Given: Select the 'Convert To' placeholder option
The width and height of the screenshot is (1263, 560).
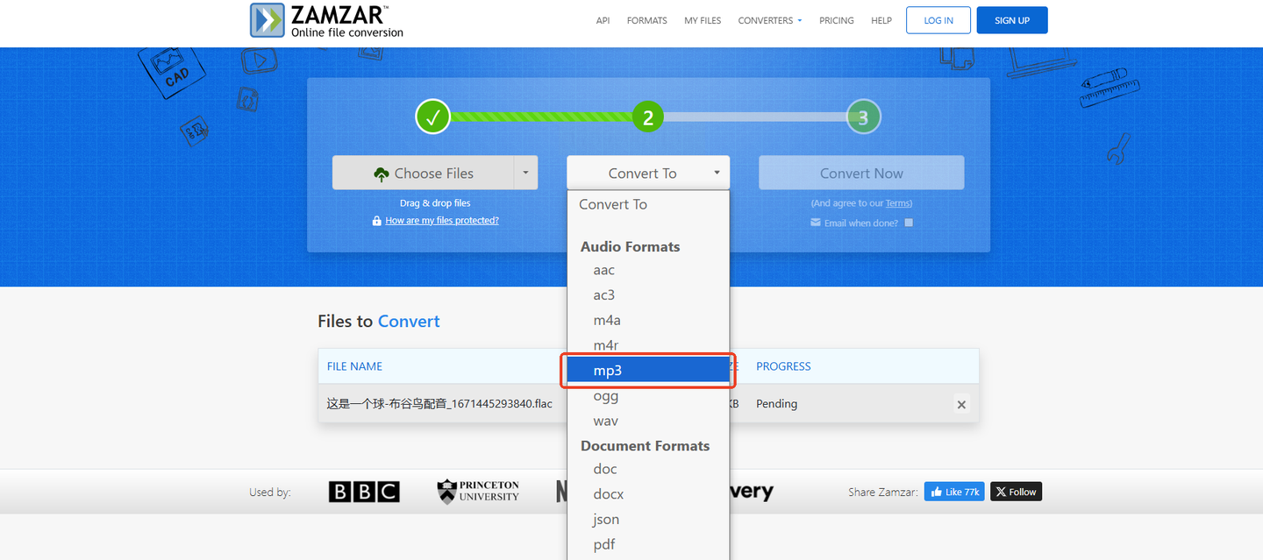Looking at the screenshot, I should (648, 204).
